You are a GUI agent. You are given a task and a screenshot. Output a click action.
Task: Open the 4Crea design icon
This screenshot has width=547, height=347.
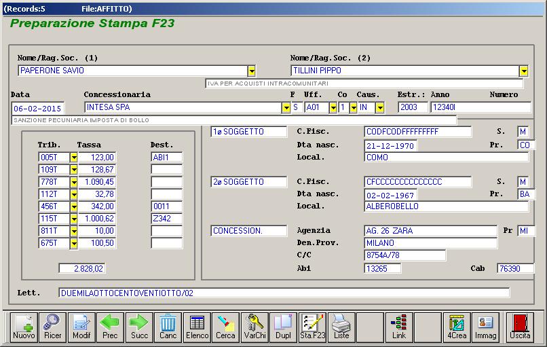[x=457, y=327]
